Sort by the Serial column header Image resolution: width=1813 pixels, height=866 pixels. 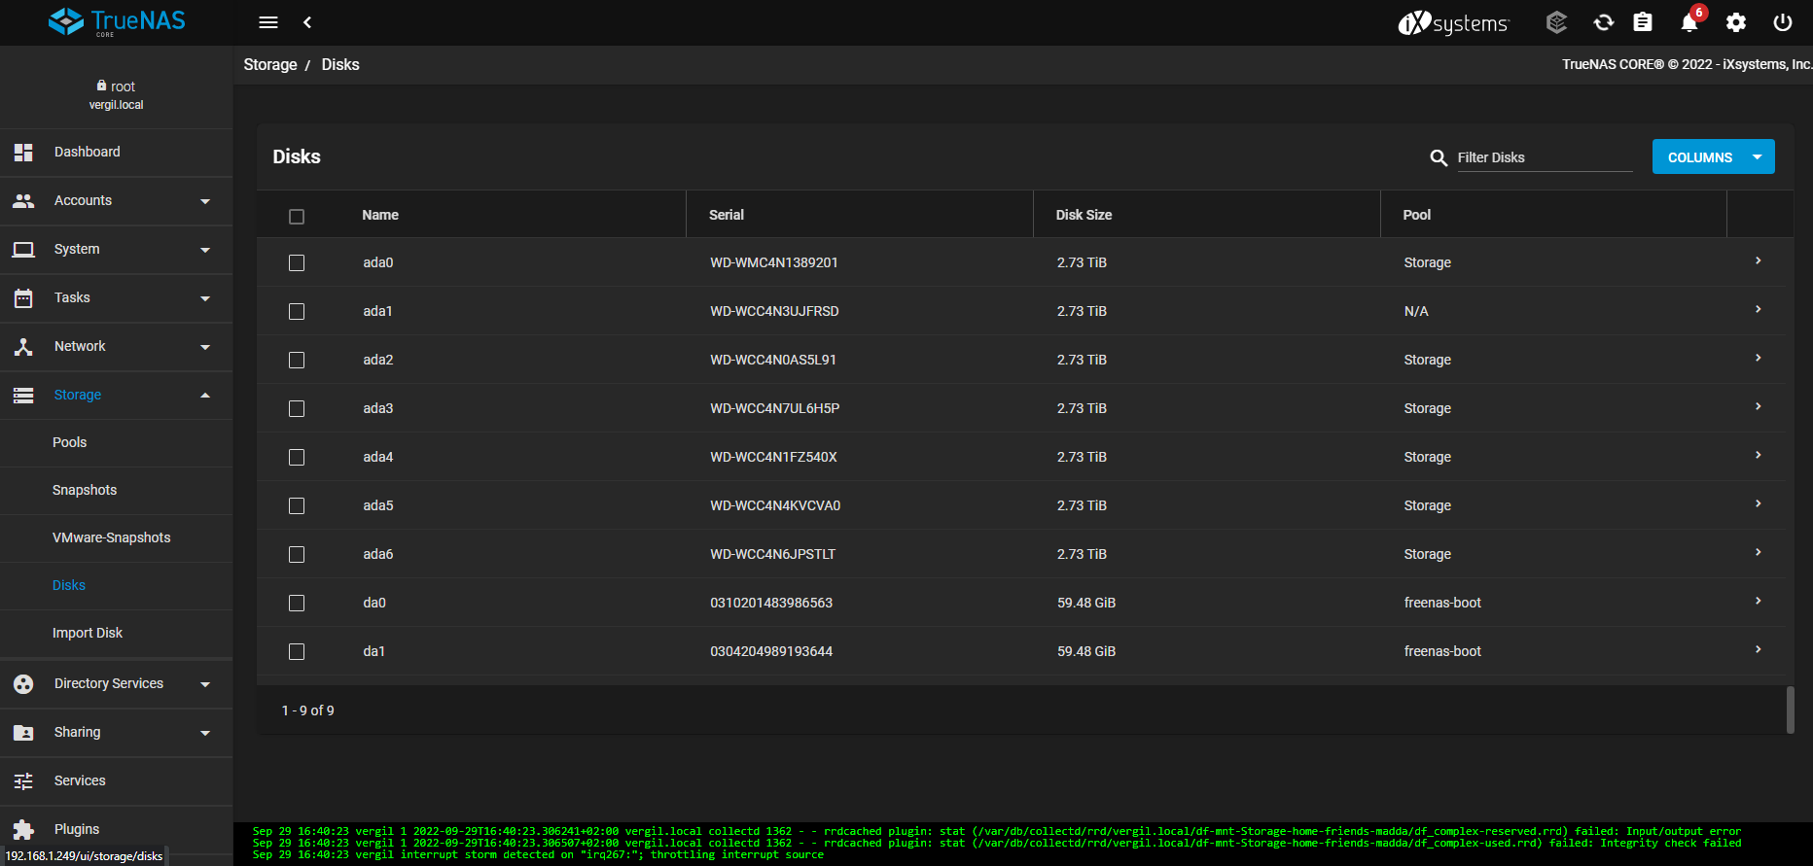point(727,215)
